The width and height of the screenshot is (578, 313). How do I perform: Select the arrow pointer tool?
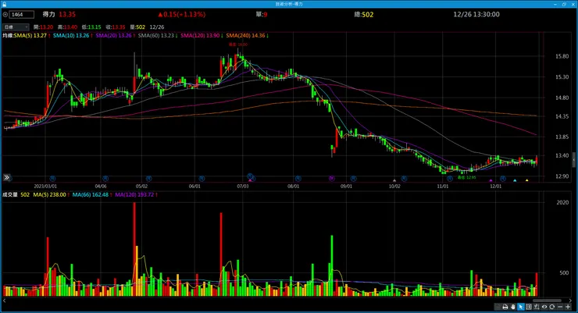click(x=521, y=307)
